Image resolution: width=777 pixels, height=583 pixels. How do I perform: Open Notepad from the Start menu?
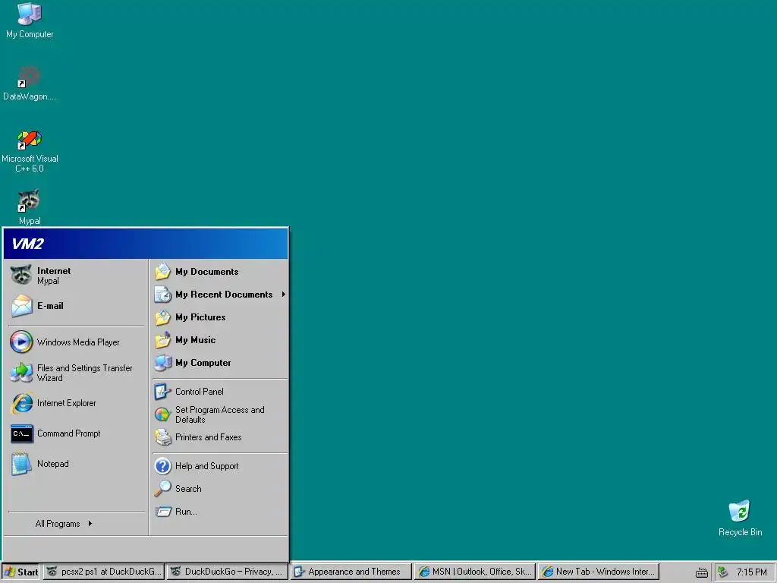pos(77,464)
